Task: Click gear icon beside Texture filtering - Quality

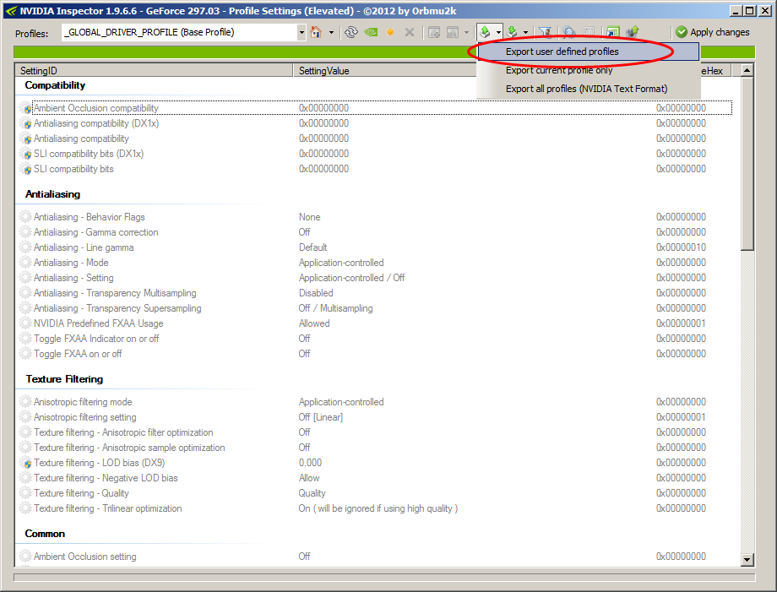Action: pos(26,493)
